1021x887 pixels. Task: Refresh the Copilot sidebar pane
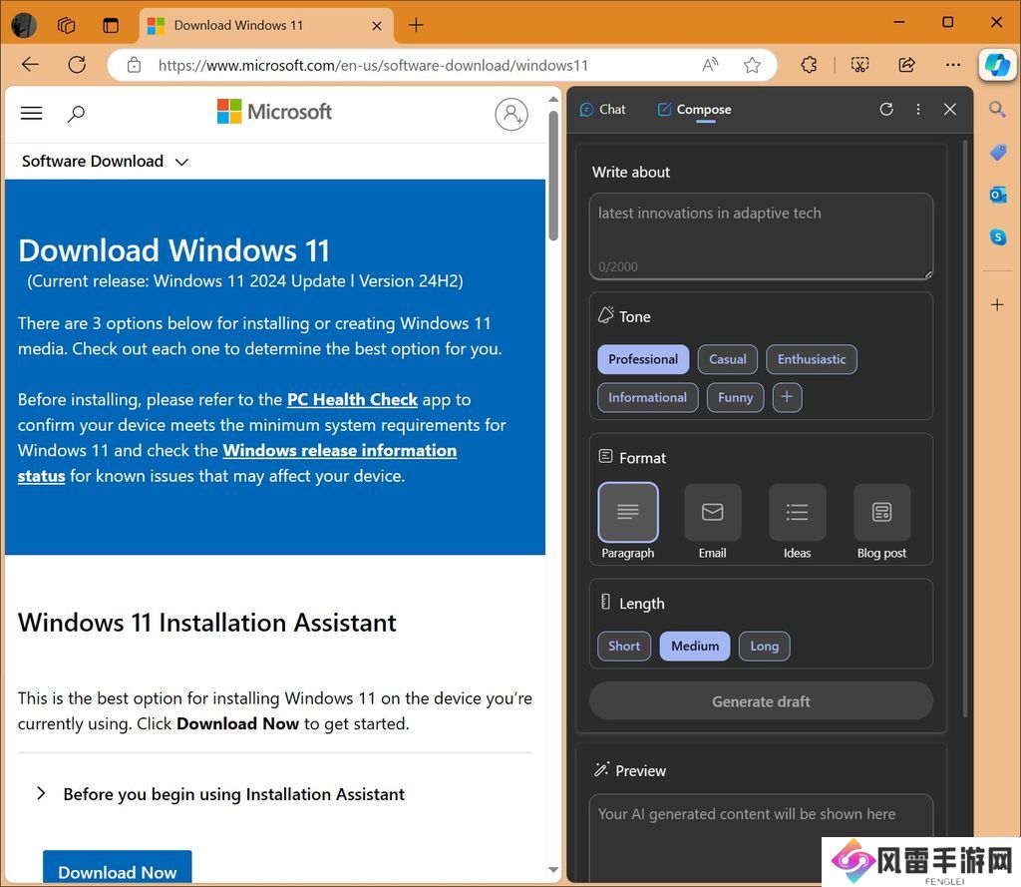tap(886, 109)
